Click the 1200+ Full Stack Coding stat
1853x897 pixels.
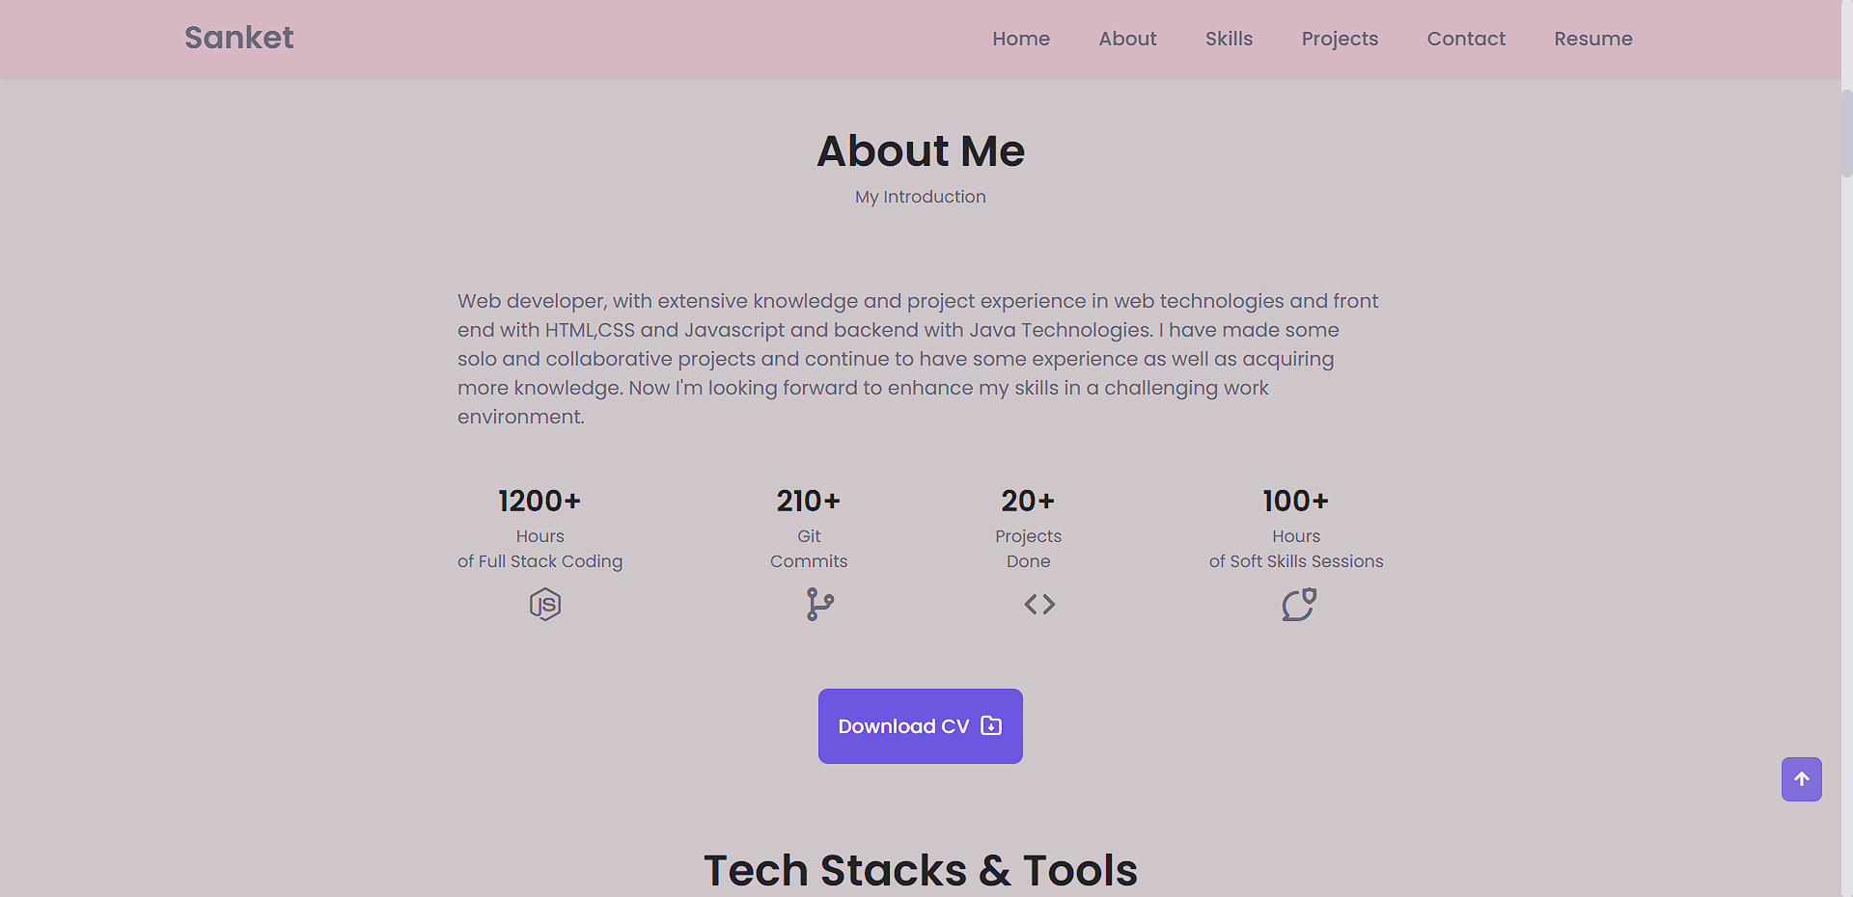(539, 501)
